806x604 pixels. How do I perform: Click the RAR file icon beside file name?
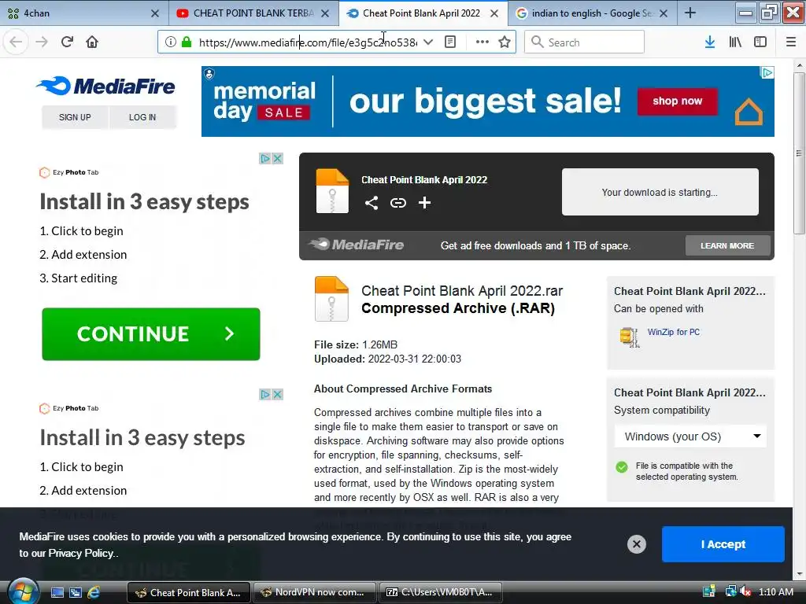pos(331,299)
